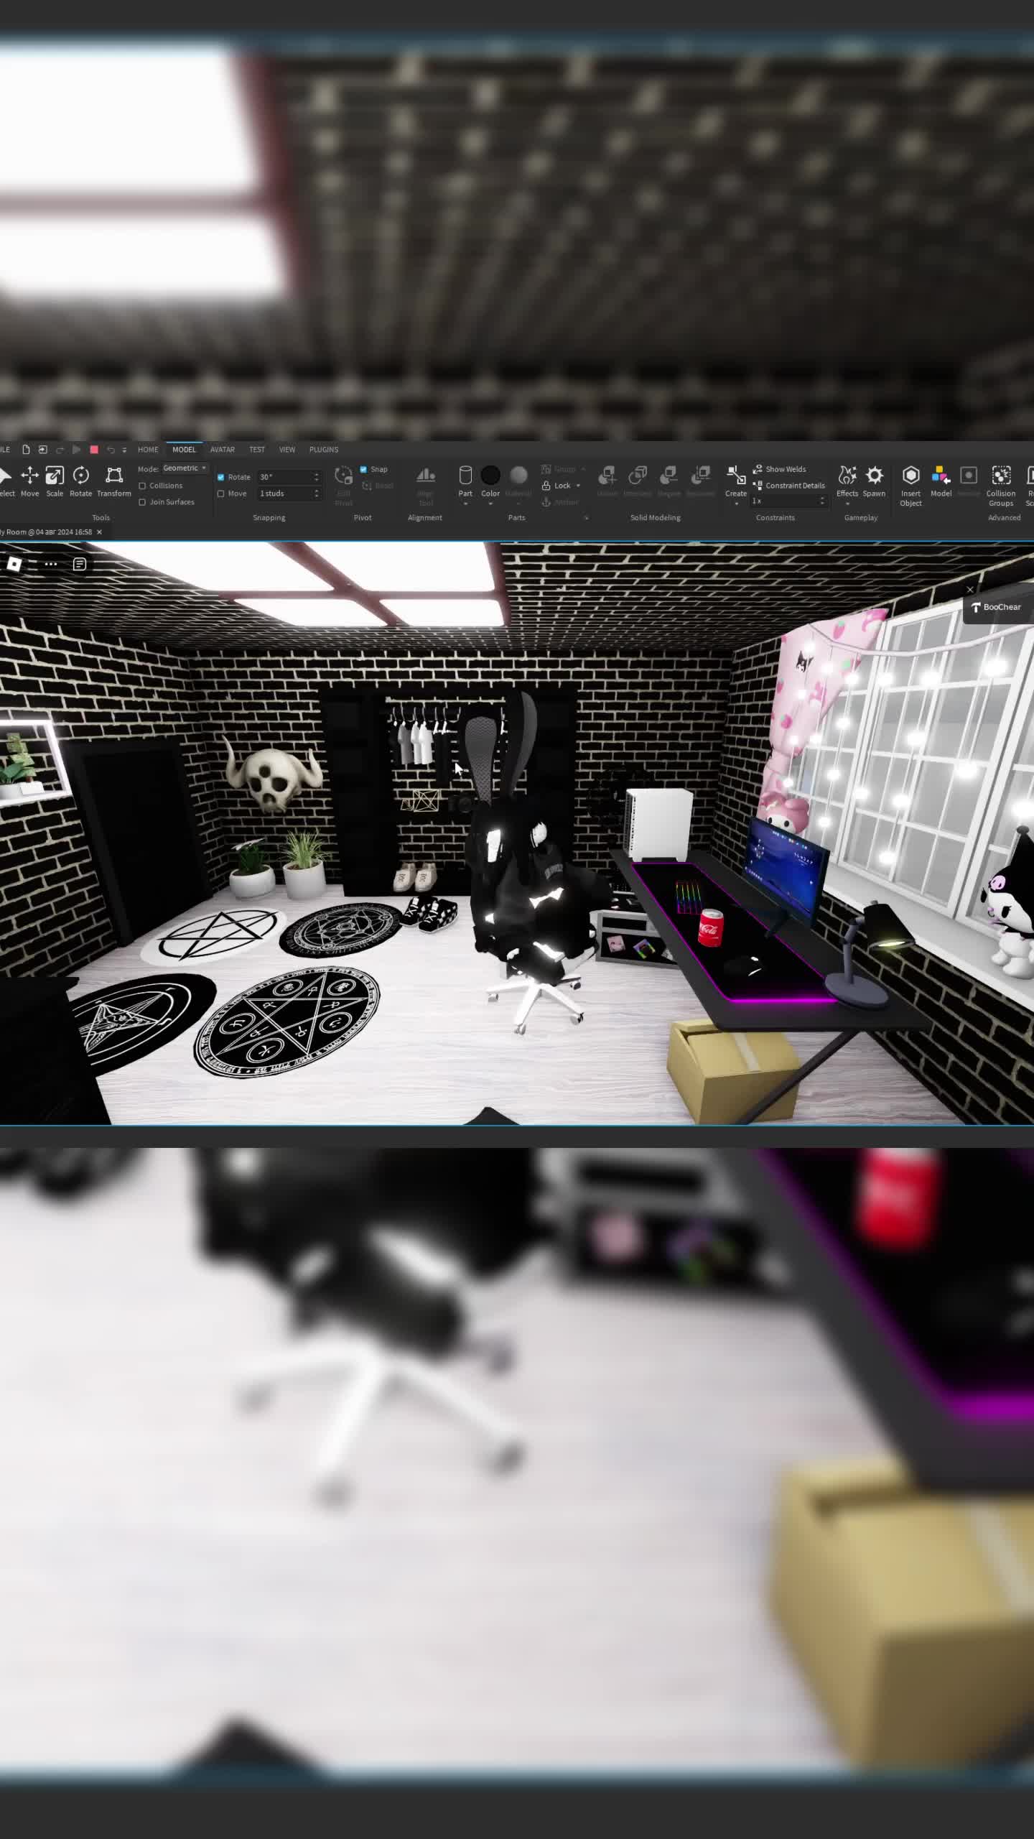
Task: Select the Transform tool
Action: tap(114, 481)
